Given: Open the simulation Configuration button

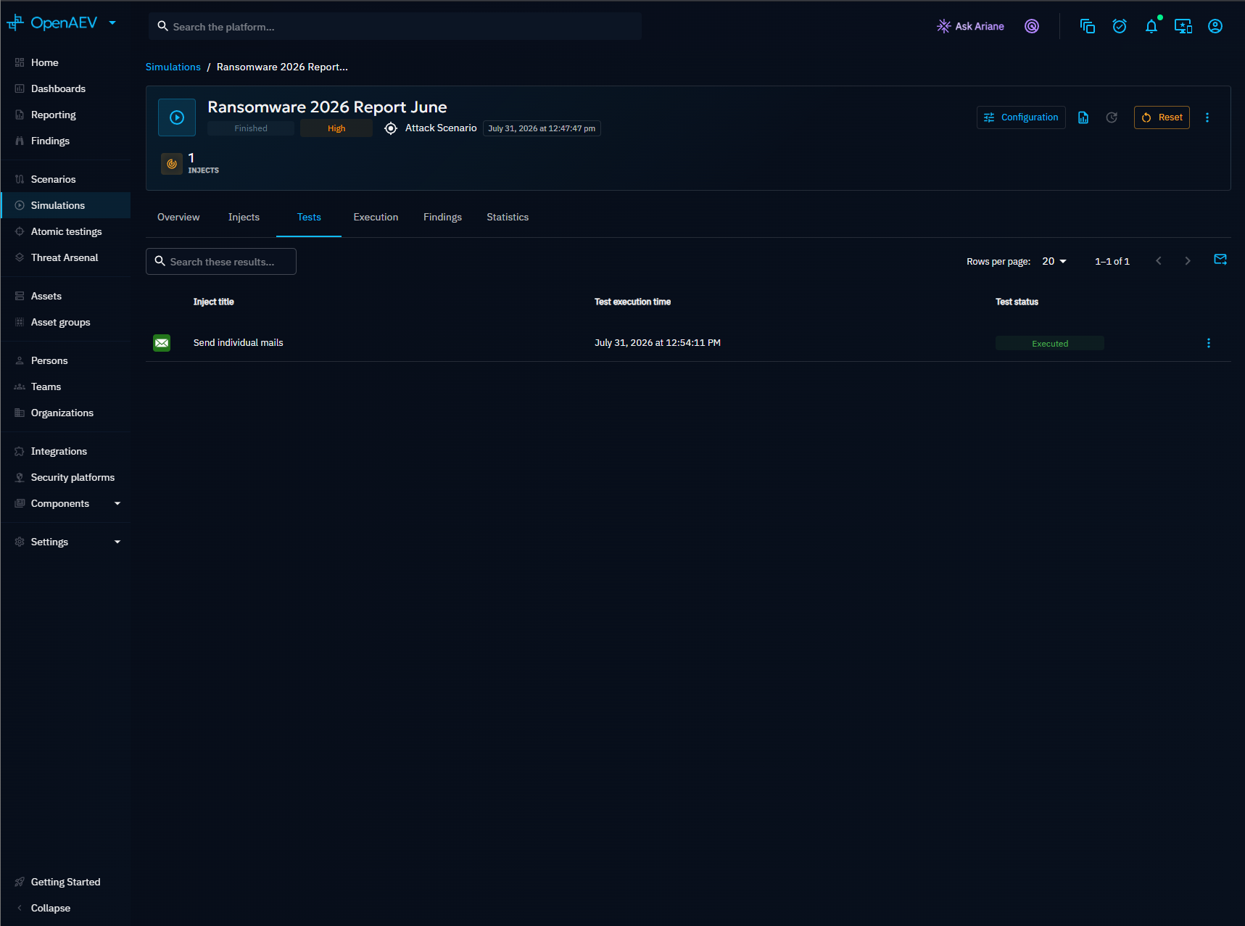Looking at the screenshot, I should point(1021,117).
